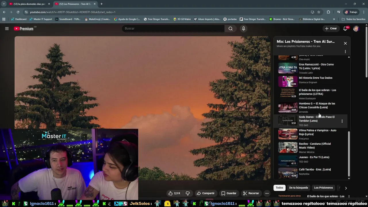Open the account avatar menu
The width and height of the screenshot is (368, 207).
coord(356,28)
